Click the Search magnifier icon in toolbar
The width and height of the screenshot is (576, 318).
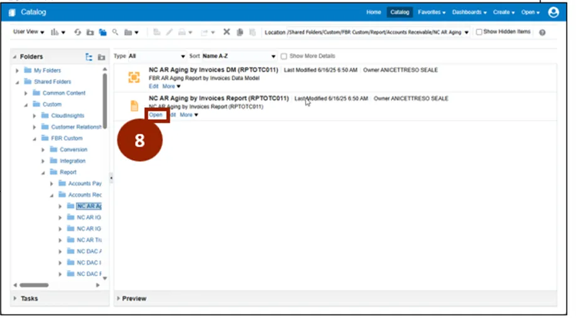(115, 33)
